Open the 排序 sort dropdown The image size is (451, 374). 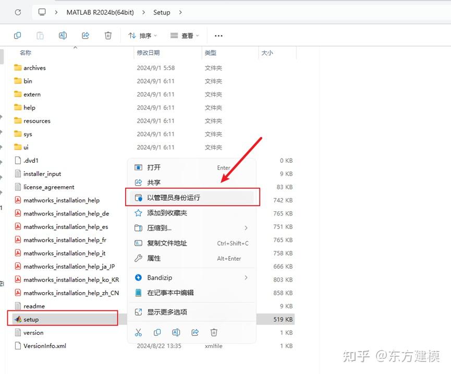pyautogui.click(x=142, y=35)
